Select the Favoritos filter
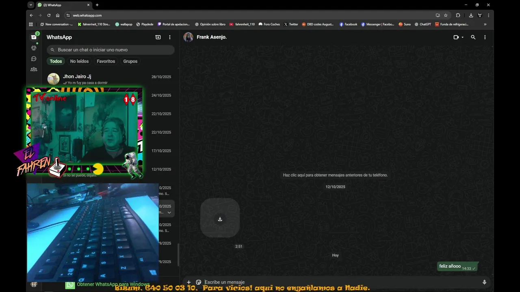The image size is (520, 292). pos(106,61)
